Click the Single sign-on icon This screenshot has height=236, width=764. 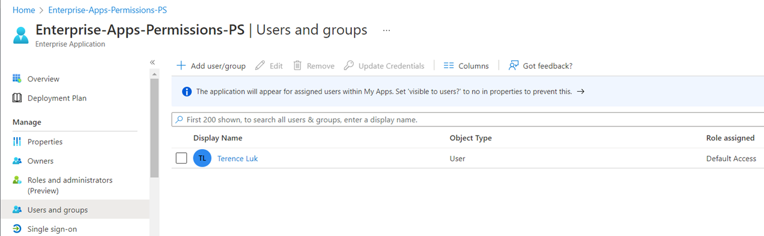(17, 229)
